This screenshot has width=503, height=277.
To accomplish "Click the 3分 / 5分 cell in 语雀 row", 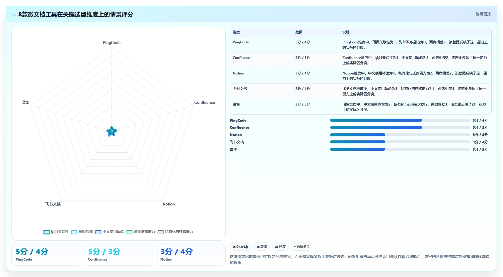I will pos(303,104).
